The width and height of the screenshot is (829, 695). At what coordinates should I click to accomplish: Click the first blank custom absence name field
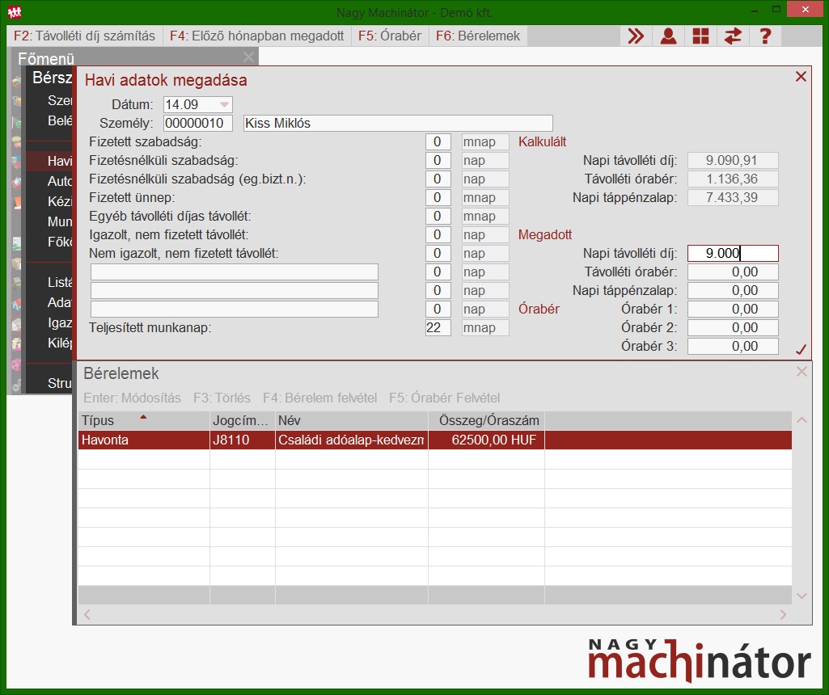point(235,272)
